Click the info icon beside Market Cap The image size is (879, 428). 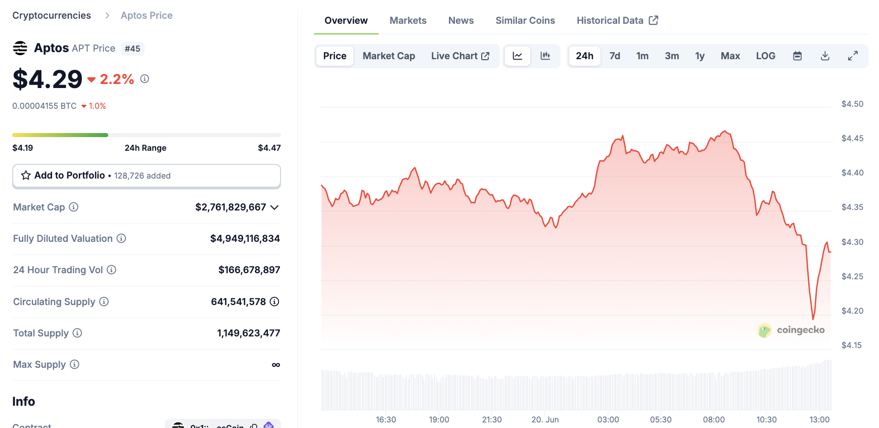click(74, 207)
